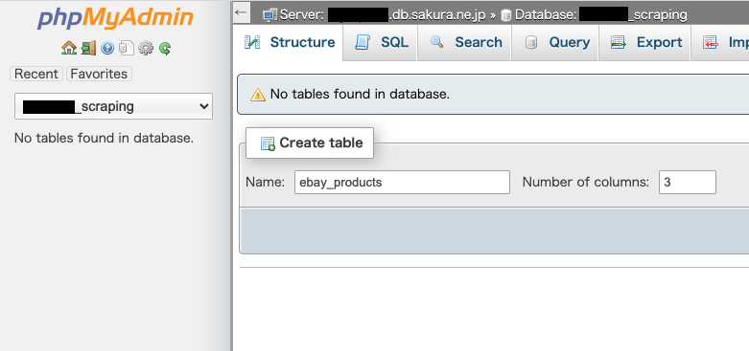
Task: Open the _scraping database dropdown
Action: [114, 106]
